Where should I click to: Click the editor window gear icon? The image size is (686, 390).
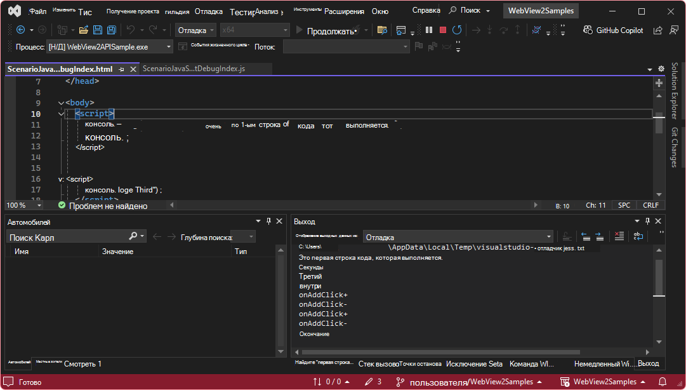click(661, 69)
